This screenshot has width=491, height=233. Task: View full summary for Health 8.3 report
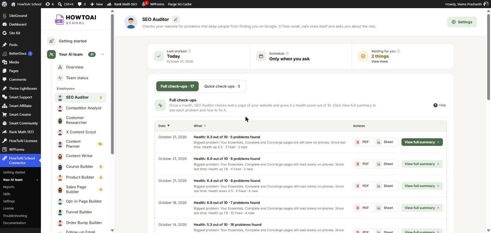pyautogui.click(x=422, y=142)
